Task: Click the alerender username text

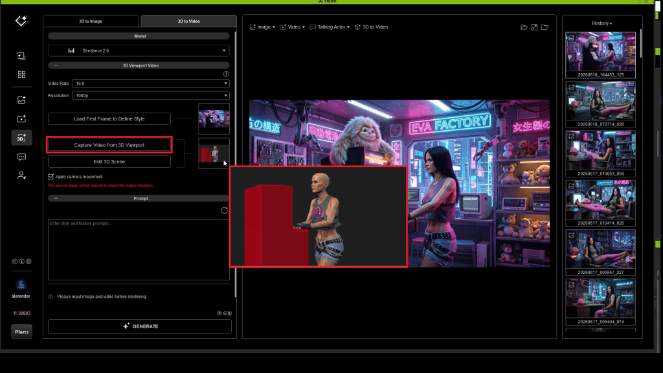Action: pyautogui.click(x=21, y=297)
